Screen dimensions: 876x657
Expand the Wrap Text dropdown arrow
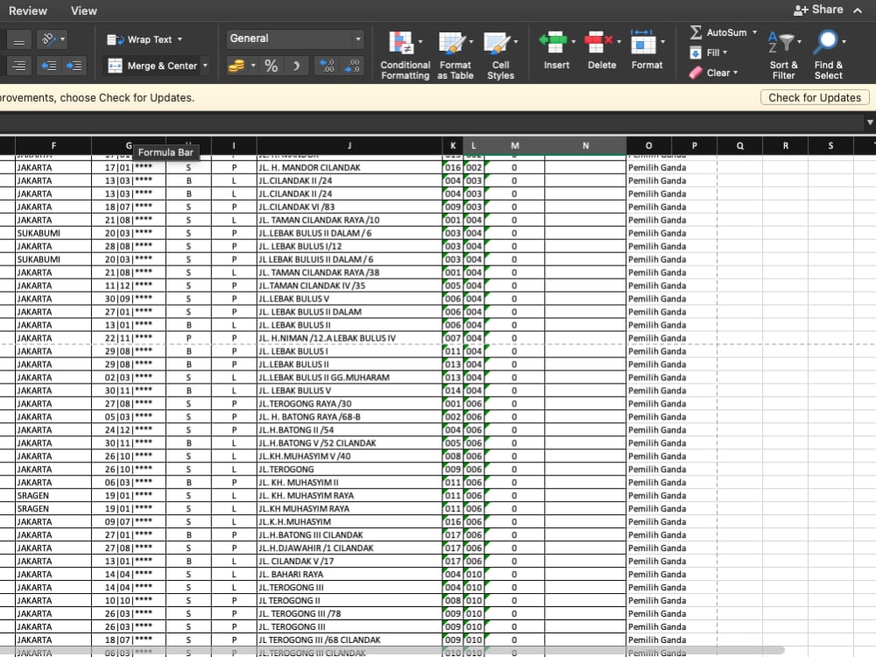pyautogui.click(x=180, y=39)
